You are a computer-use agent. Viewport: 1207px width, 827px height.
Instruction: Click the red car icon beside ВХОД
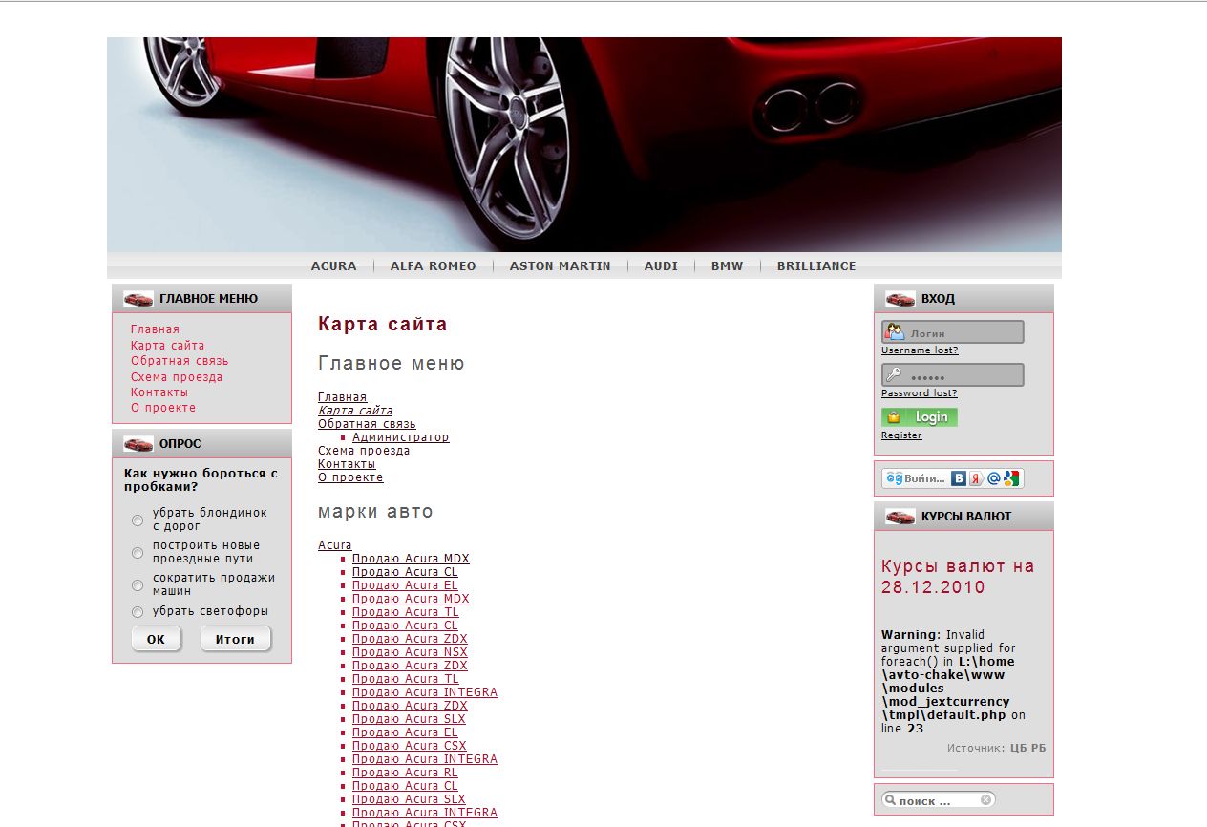click(x=900, y=299)
